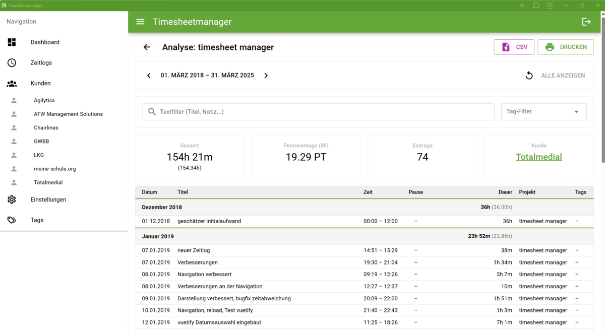The height and width of the screenshot is (332, 605).
Task: Click the Einstellungen gear icon
Action: click(x=12, y=200)
